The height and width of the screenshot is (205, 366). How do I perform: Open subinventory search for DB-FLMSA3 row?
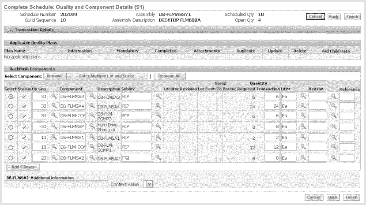(158, 96)
